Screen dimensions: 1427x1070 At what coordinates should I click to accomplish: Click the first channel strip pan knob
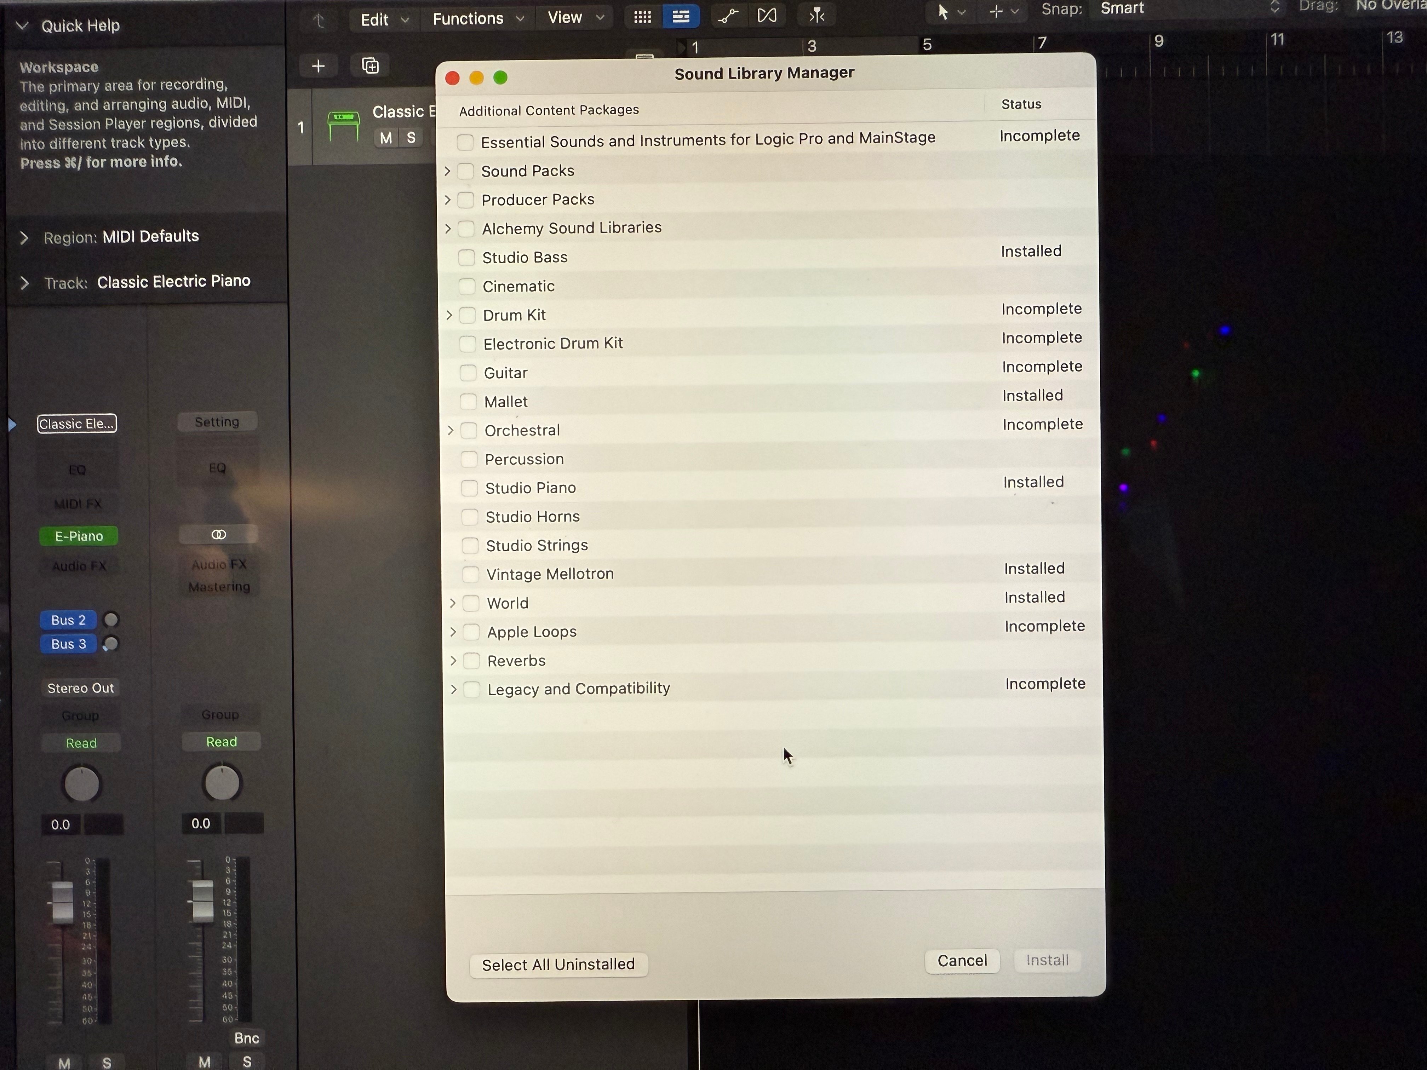click(82, 784)
